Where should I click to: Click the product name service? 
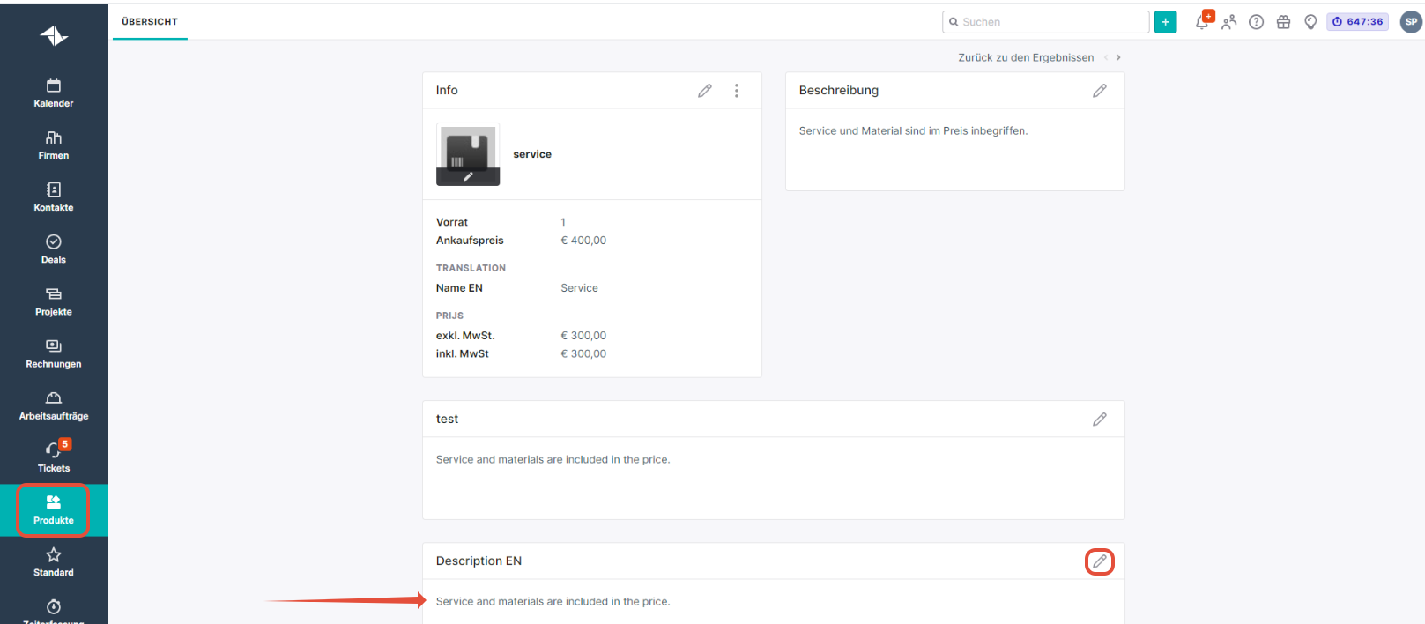pyautogui.click(x=532, y=154)
